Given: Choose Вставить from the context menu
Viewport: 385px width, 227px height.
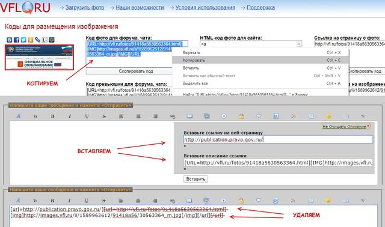Looking at the screenshot, I should tap(260, 68).
